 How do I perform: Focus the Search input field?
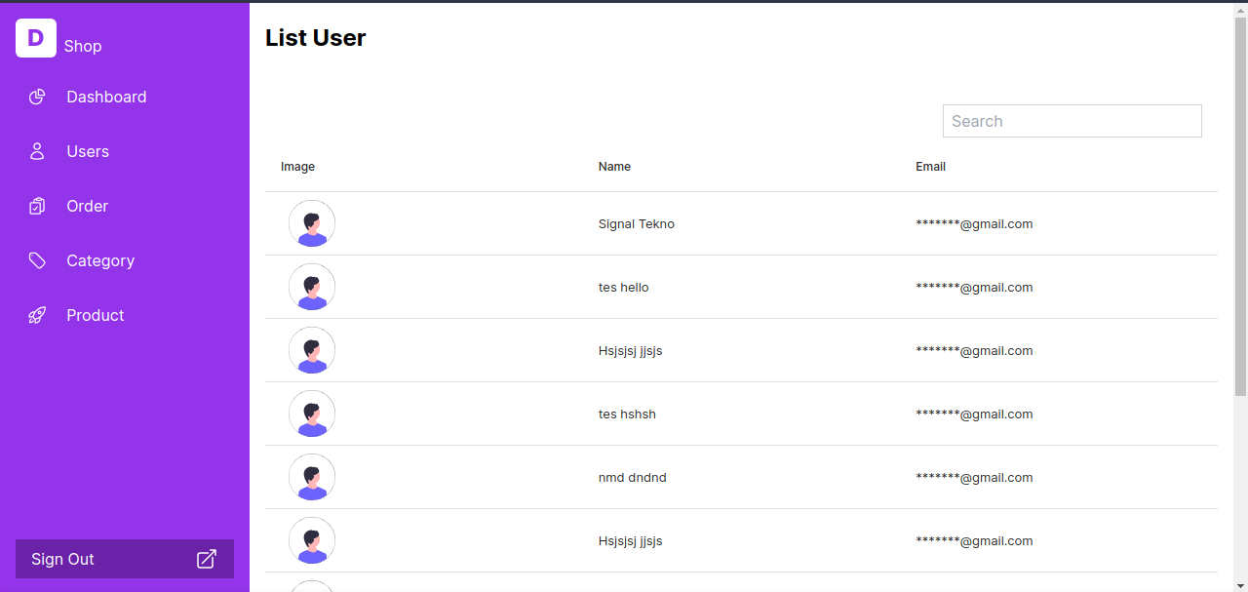click(1072, 121)
